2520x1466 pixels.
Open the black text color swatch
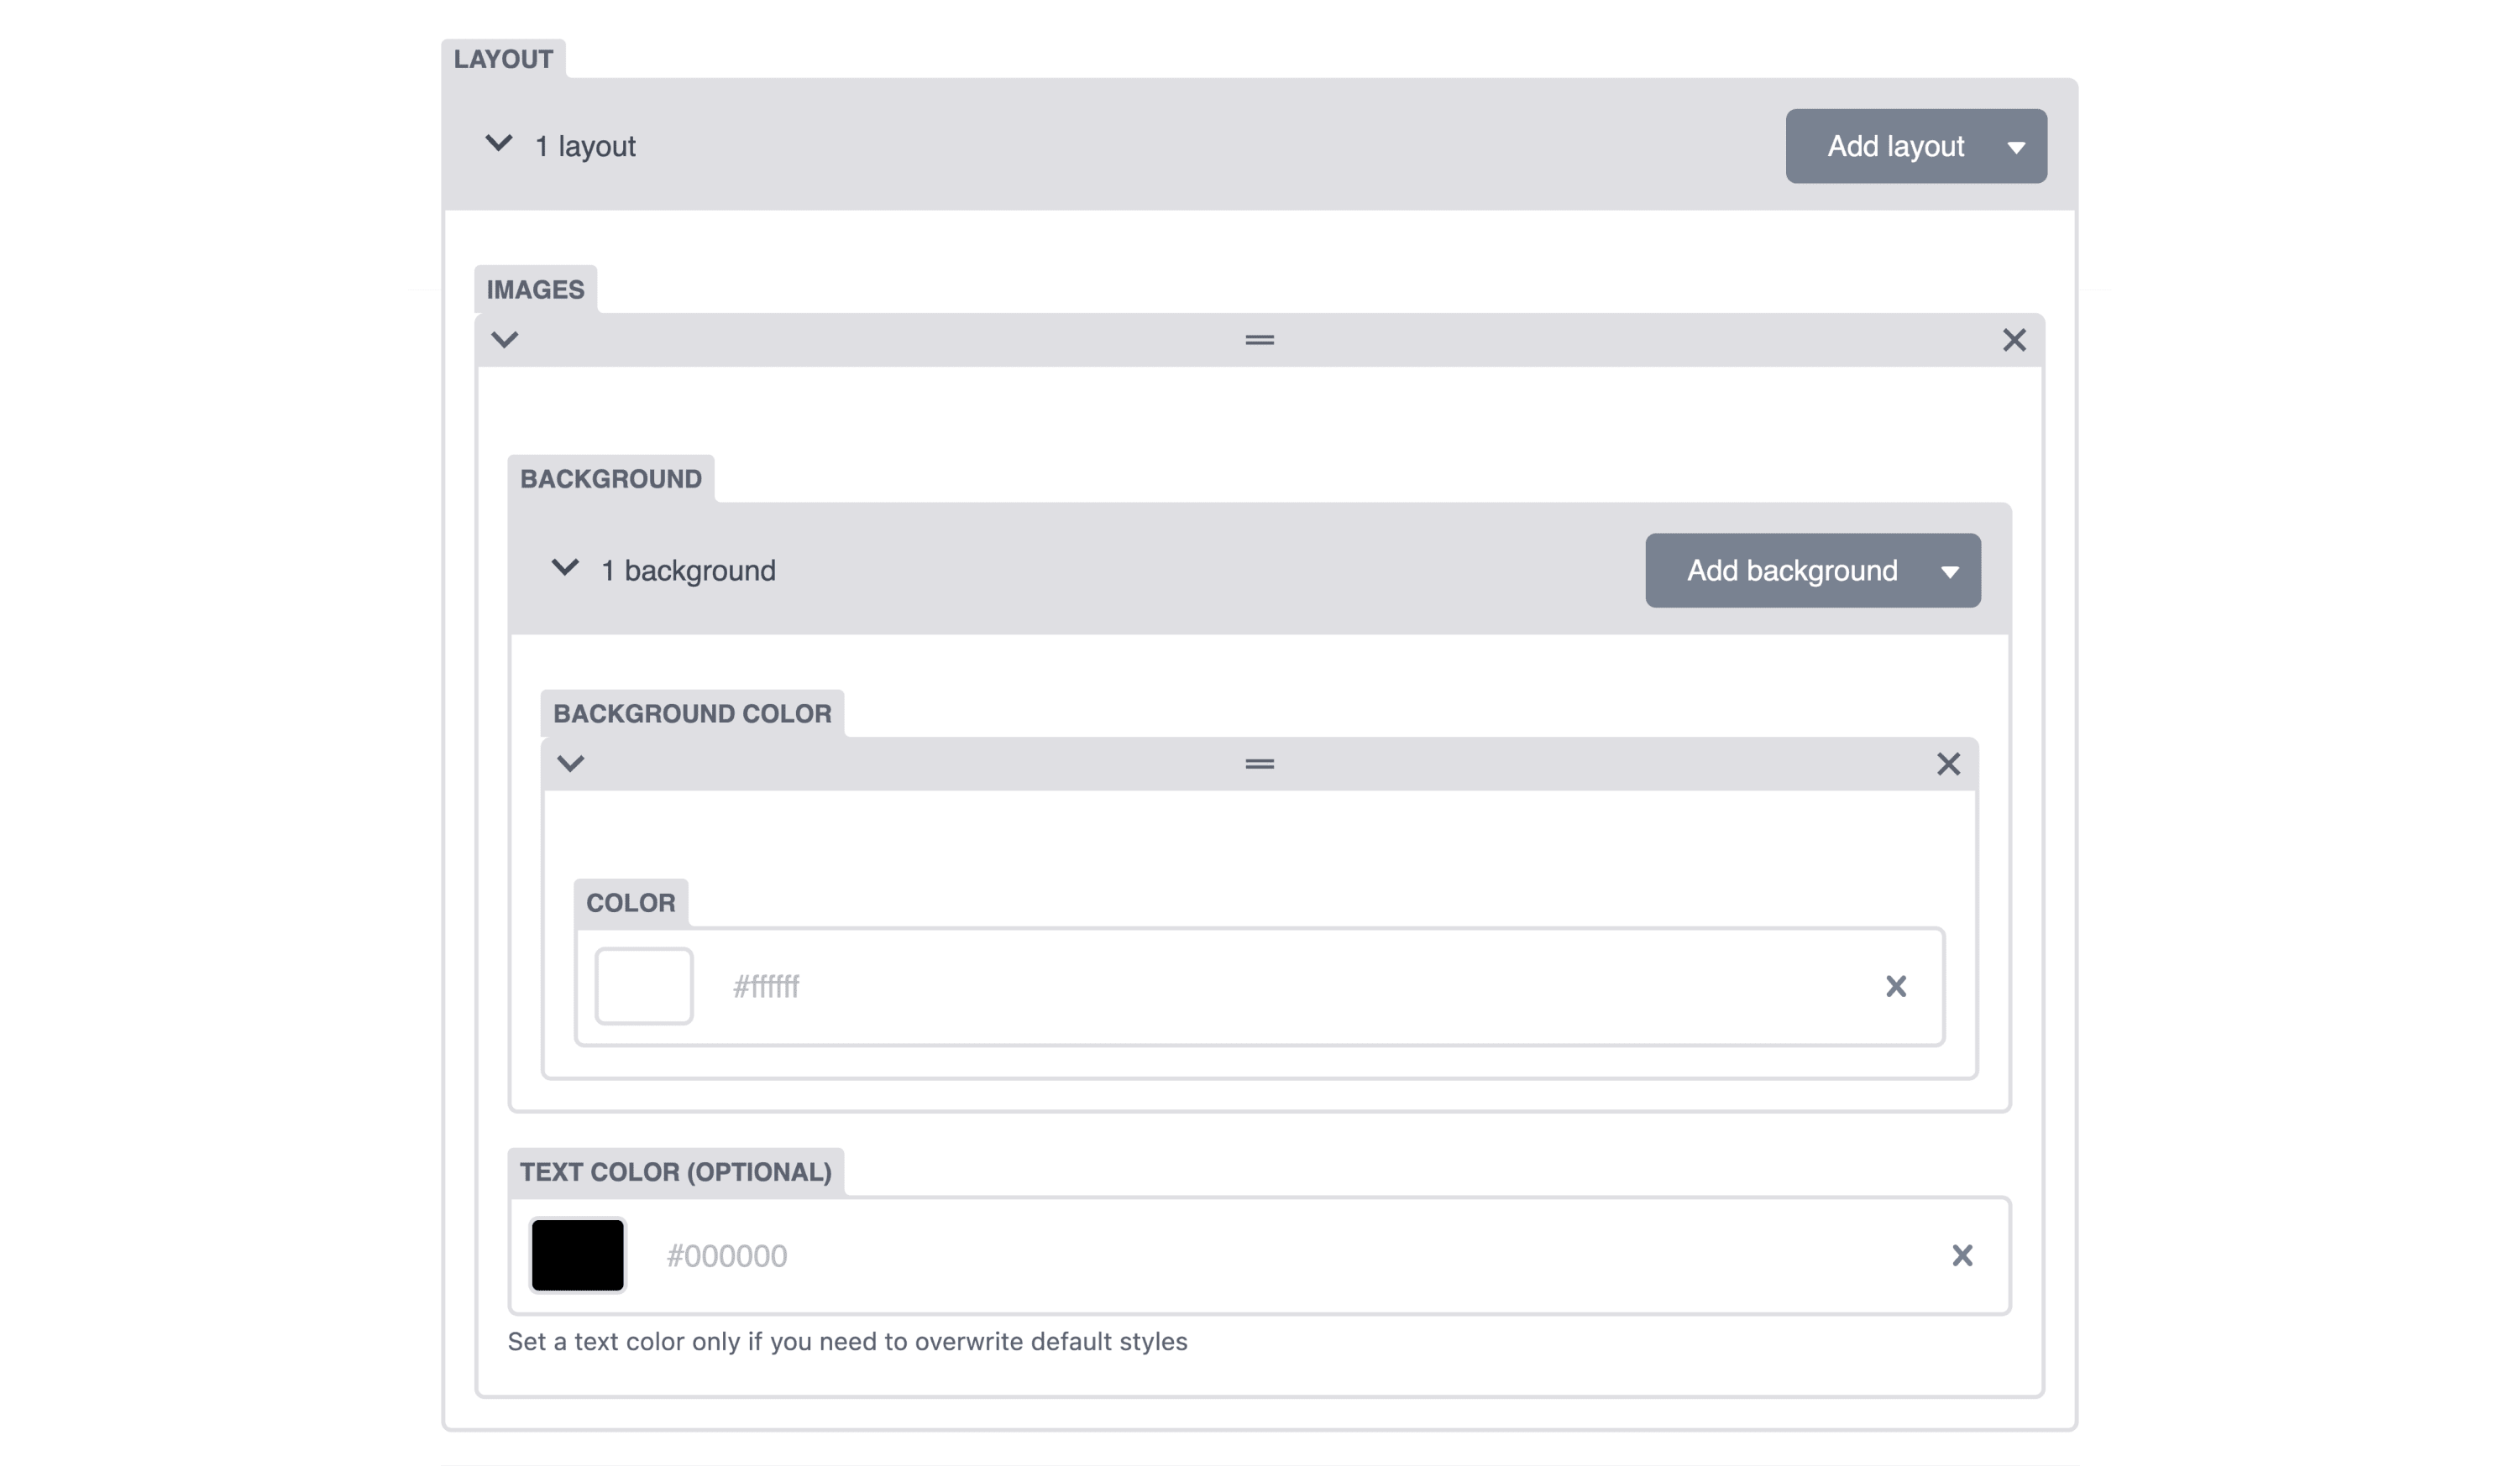point(578,1255)
